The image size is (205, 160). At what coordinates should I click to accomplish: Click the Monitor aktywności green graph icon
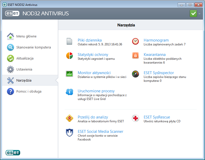[69, 74]
